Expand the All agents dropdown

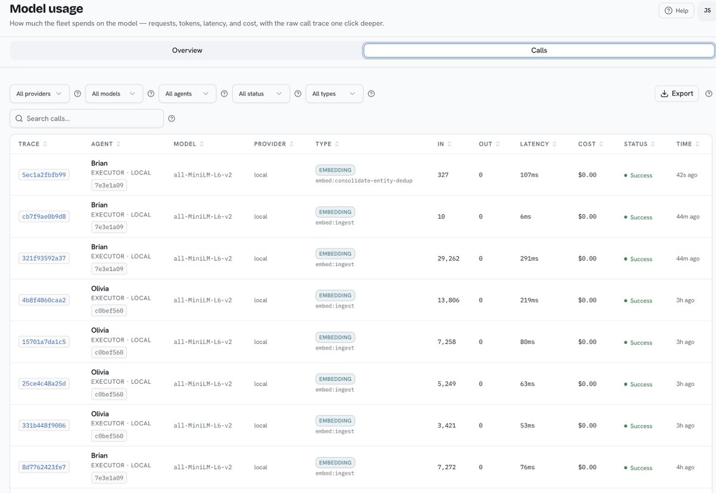coord(187,94)
